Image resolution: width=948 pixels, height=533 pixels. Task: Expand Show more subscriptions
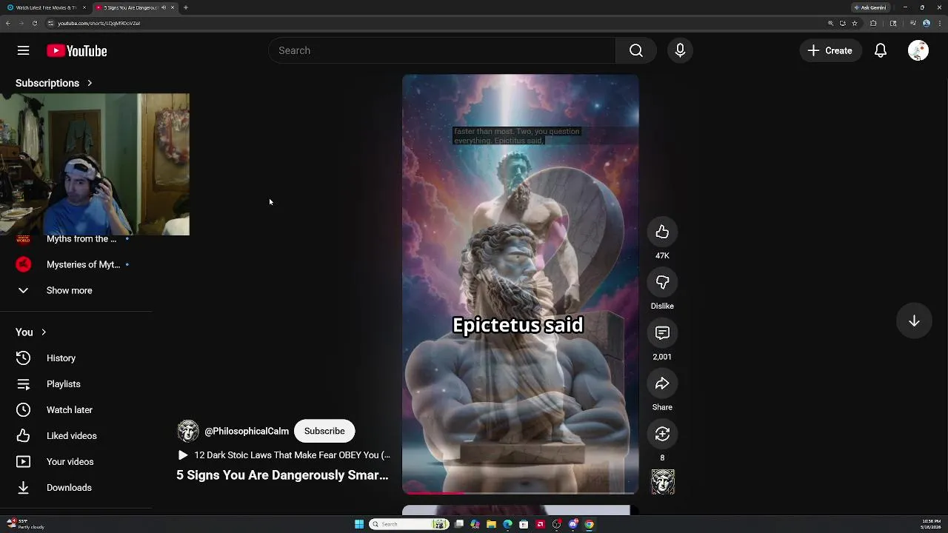76,290
